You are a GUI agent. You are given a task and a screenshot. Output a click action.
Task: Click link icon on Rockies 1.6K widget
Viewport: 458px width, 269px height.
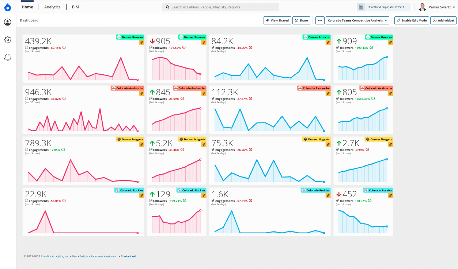point(328,196)
